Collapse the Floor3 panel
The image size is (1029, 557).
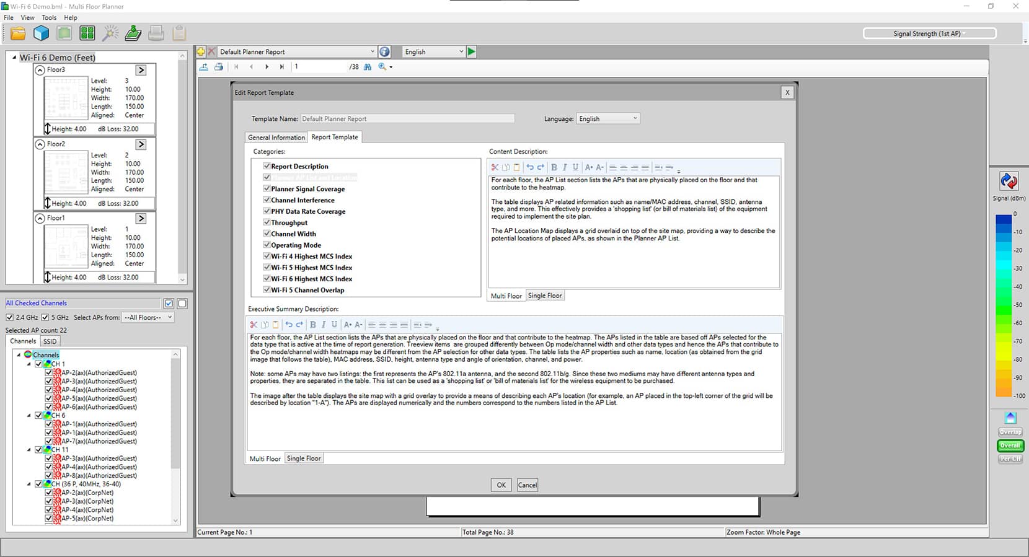(x=40, y=70)
